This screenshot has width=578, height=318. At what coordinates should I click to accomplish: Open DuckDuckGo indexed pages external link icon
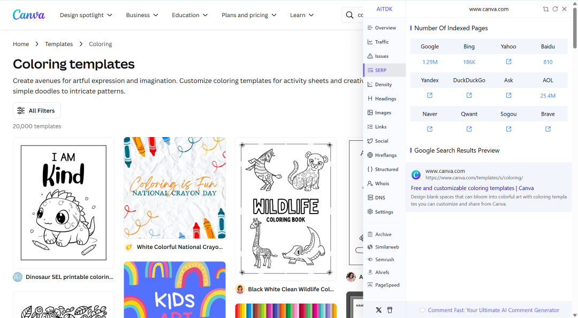469,95
